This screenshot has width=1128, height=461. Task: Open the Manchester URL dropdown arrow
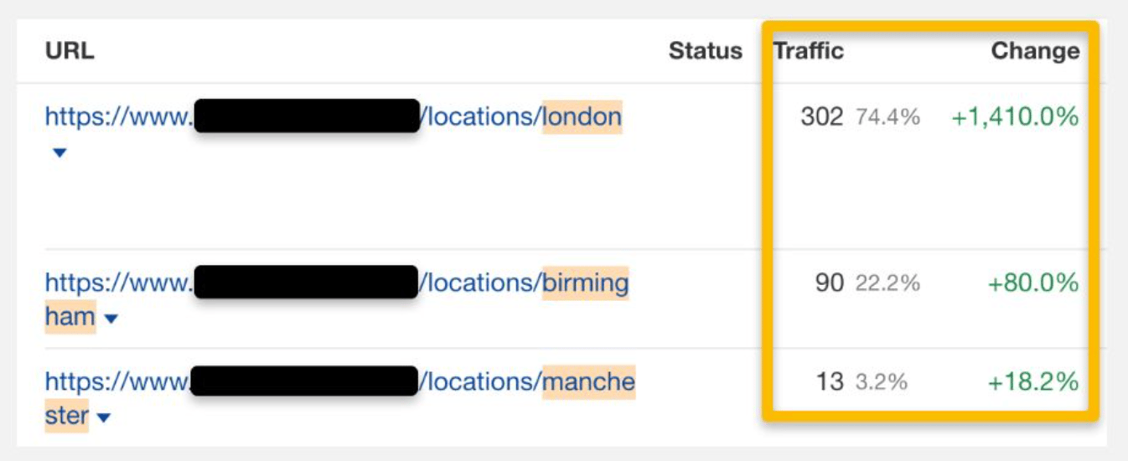click(104, 417)
